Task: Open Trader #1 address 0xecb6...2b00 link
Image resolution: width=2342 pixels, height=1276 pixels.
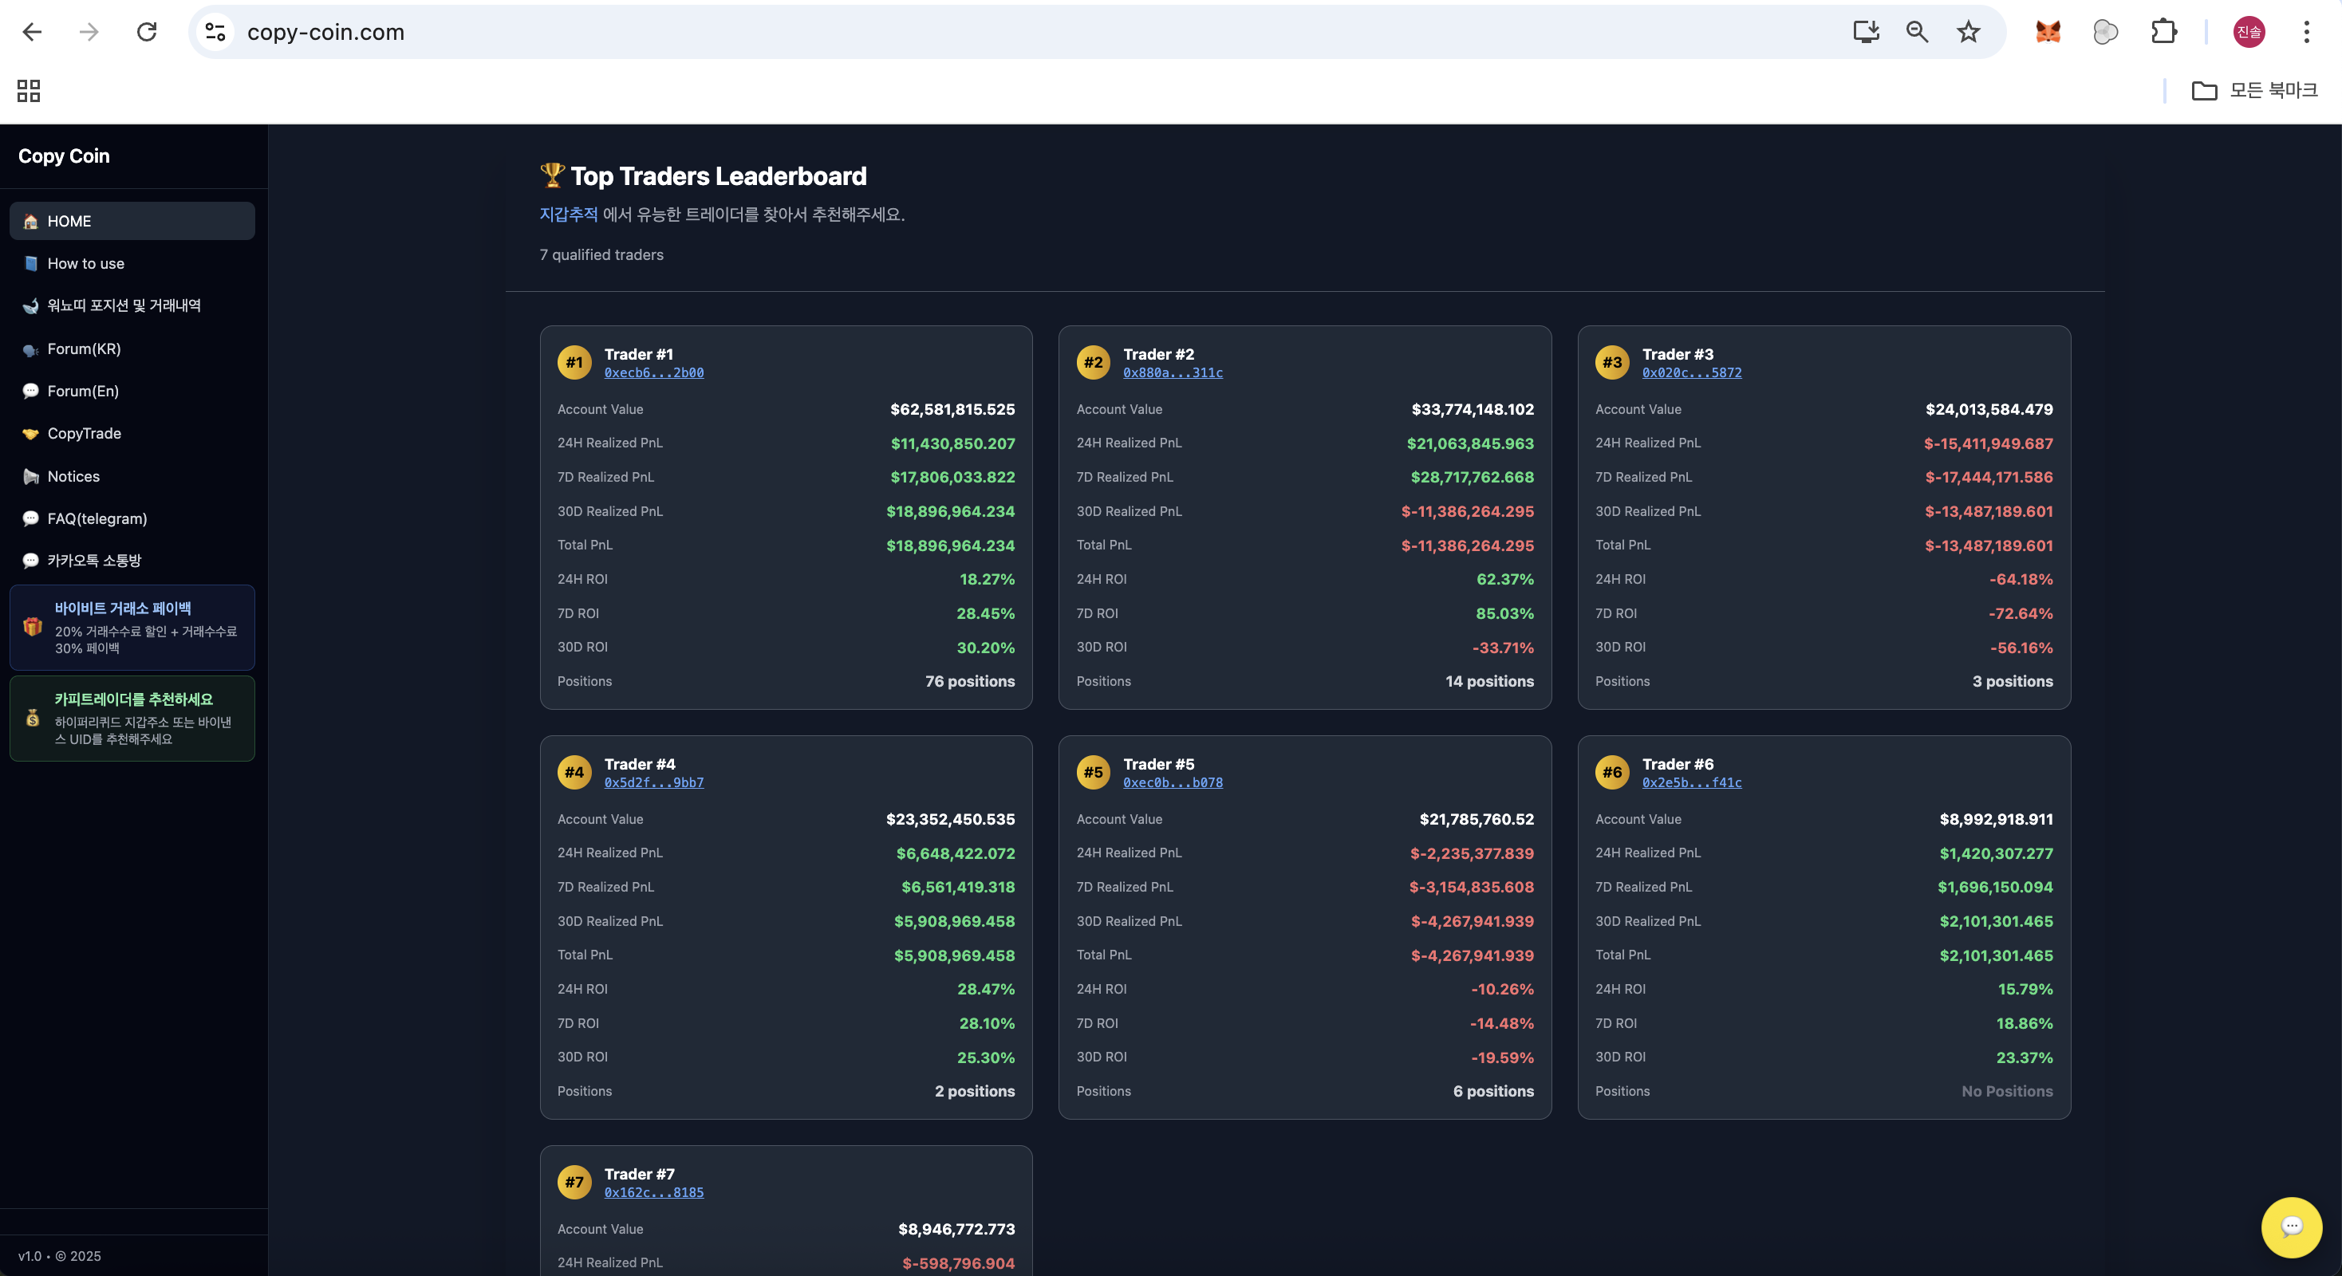Action: (x=653, y=372)
